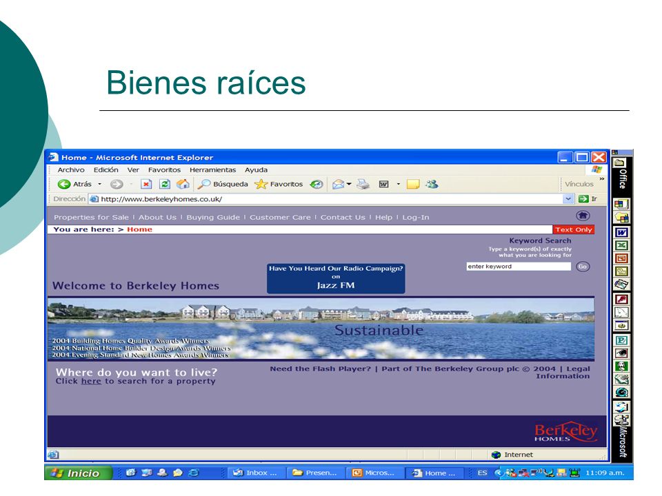Open the Inicio start menu

78,473
